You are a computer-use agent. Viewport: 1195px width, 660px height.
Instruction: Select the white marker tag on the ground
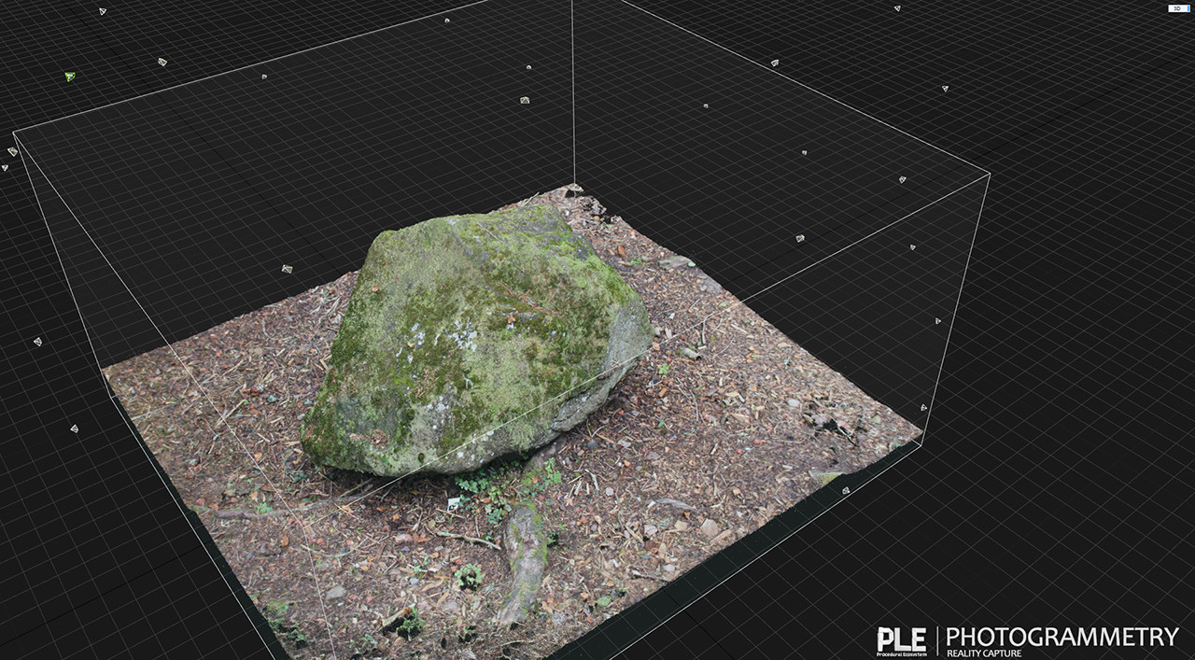coord(452,504)
